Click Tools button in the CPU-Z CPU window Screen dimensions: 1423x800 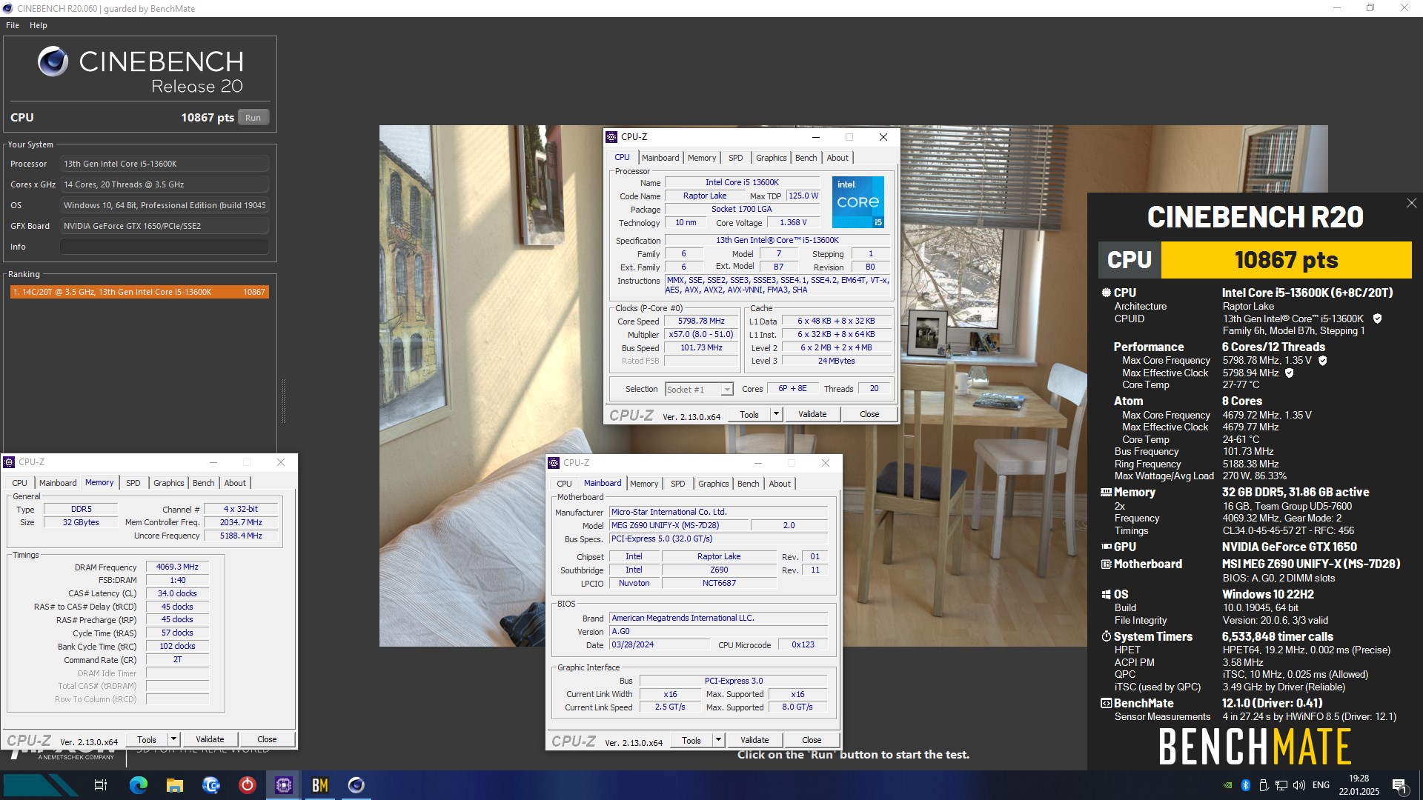tap(749, 414)
